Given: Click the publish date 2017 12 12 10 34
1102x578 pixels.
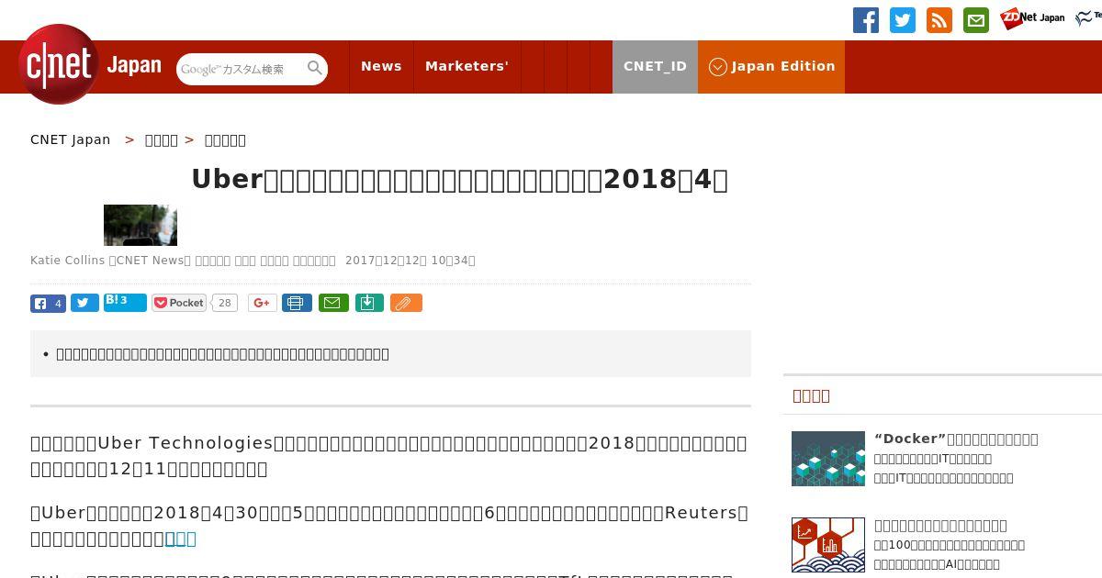Looking at the screenshot, I should tap(410, 261).
